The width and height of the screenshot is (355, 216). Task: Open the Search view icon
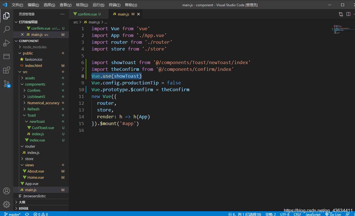(x=6, y=29)
